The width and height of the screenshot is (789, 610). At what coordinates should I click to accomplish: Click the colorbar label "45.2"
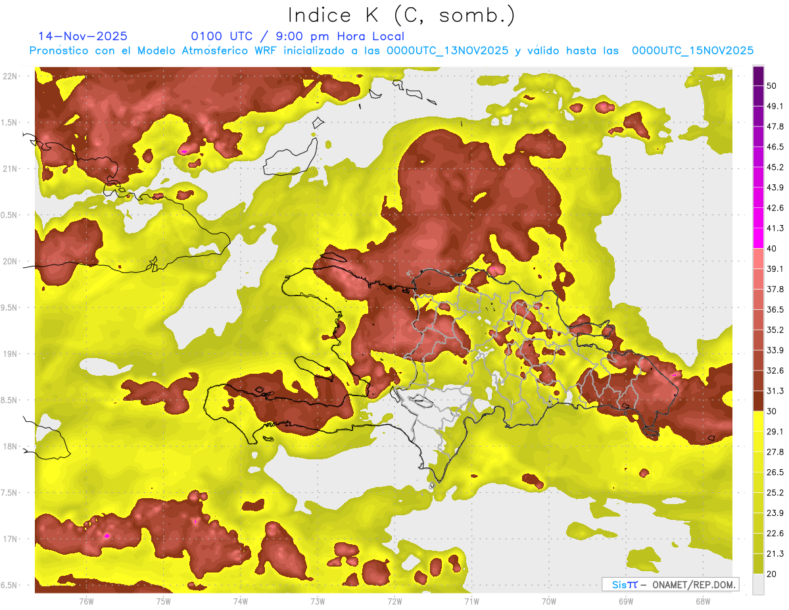tap(775, 167)
